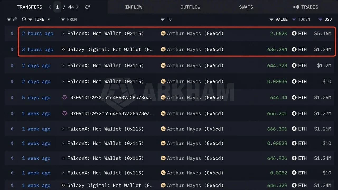This screenshot has height=190, width=338.
Task: Switch to the TRADES tab
Action: [306, 7]
